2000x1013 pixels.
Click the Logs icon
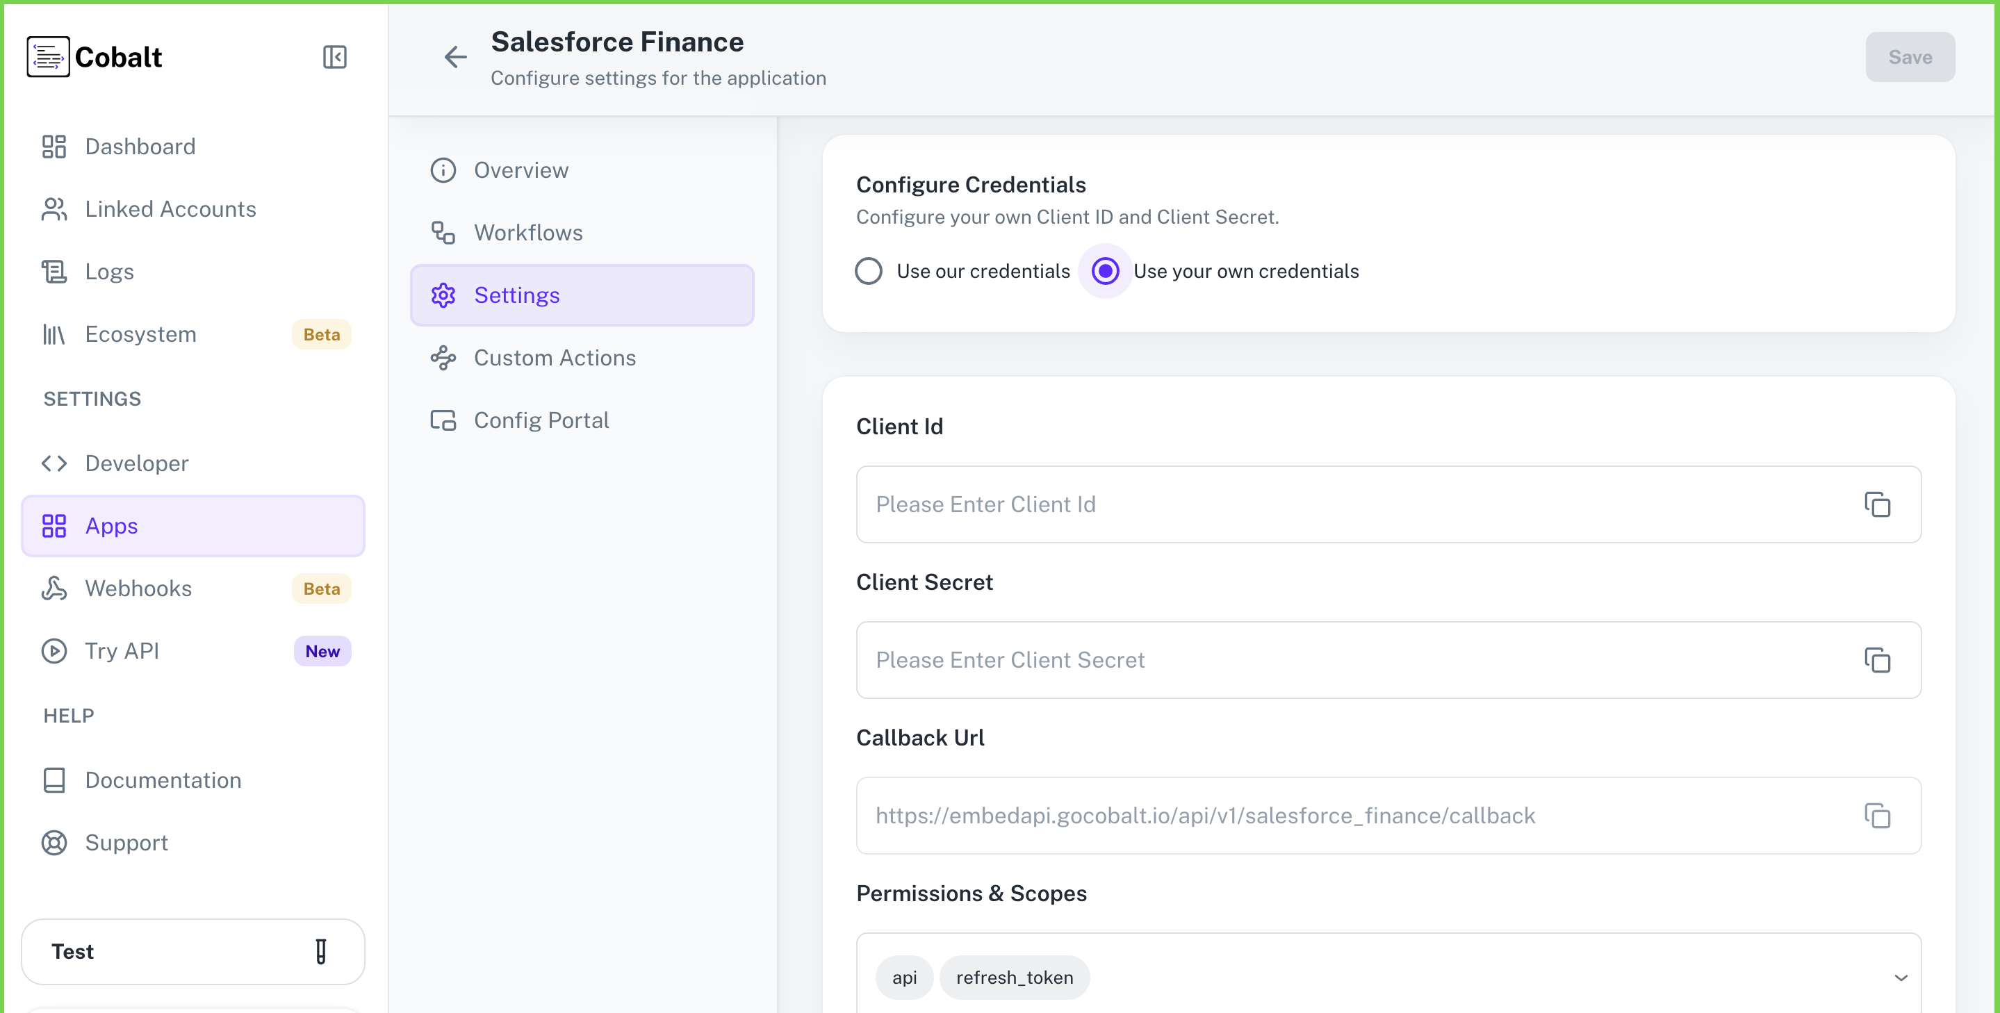(54, 271)
